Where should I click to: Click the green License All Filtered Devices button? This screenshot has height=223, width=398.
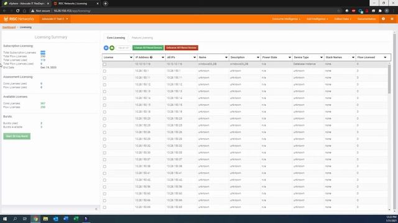[x=148, y=48]
